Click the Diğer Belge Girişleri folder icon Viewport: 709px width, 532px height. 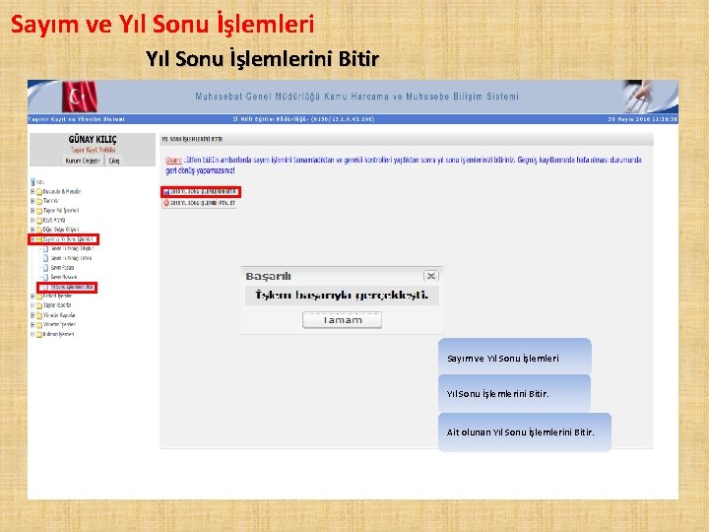coord(39,230)
